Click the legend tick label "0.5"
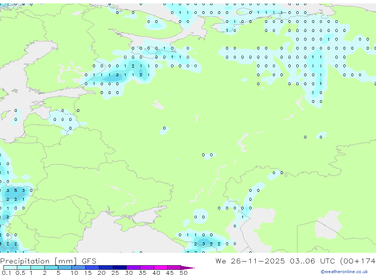Screen dimensions: 376x275 click(x=21, y=273)
